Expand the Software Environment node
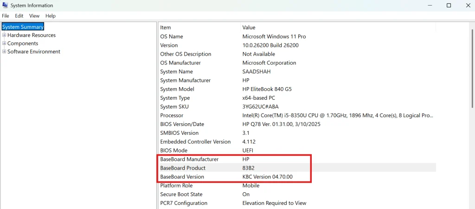The width and height of the screenshot is (475, 209). [x=4, y=51]
